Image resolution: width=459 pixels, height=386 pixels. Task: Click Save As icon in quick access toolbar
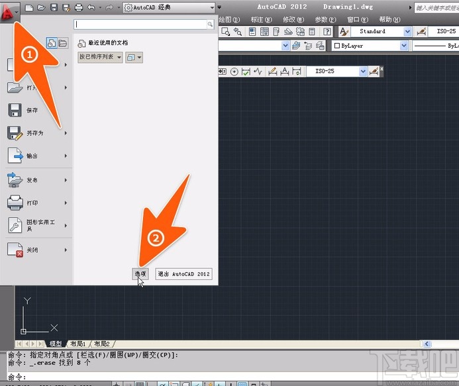66,7
